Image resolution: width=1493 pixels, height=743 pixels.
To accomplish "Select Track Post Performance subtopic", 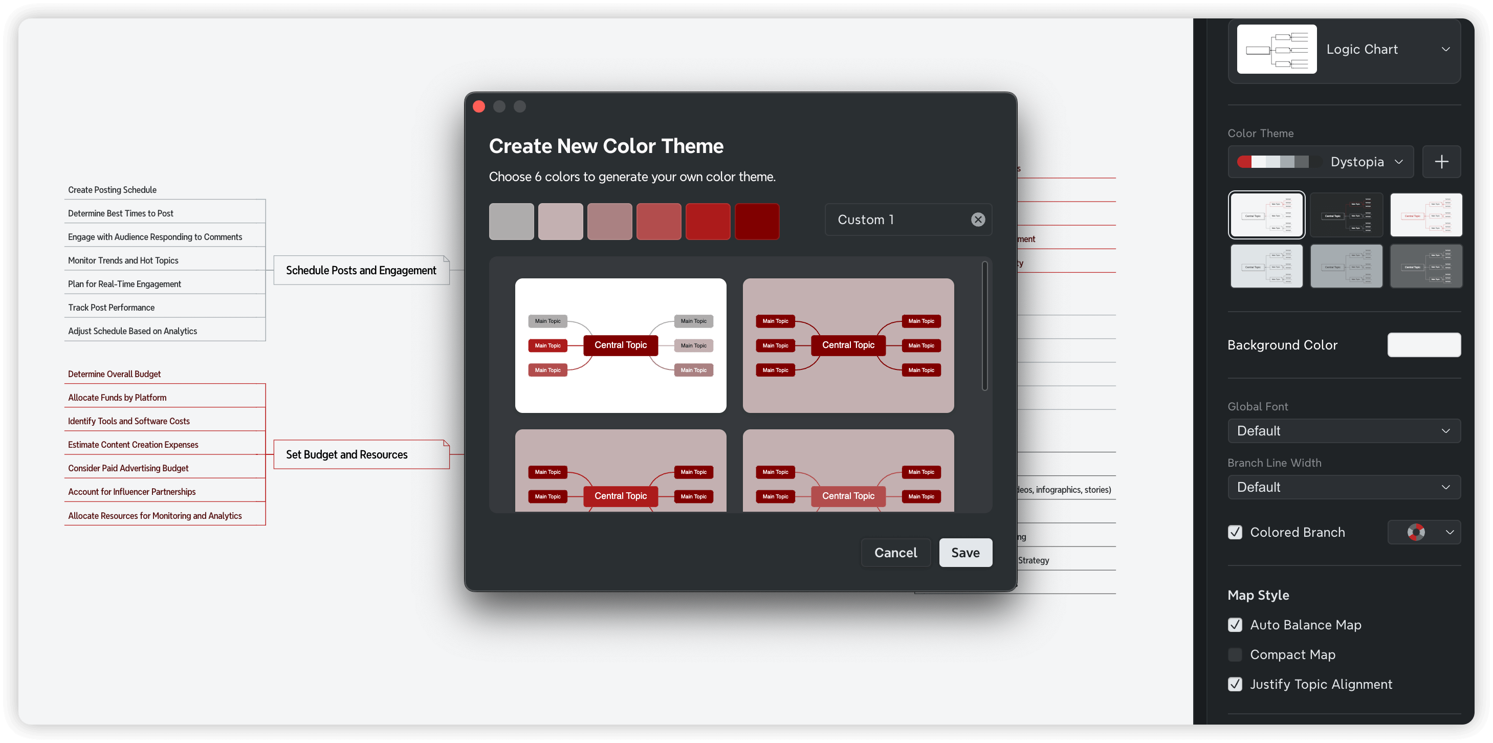I will [111, 308].
